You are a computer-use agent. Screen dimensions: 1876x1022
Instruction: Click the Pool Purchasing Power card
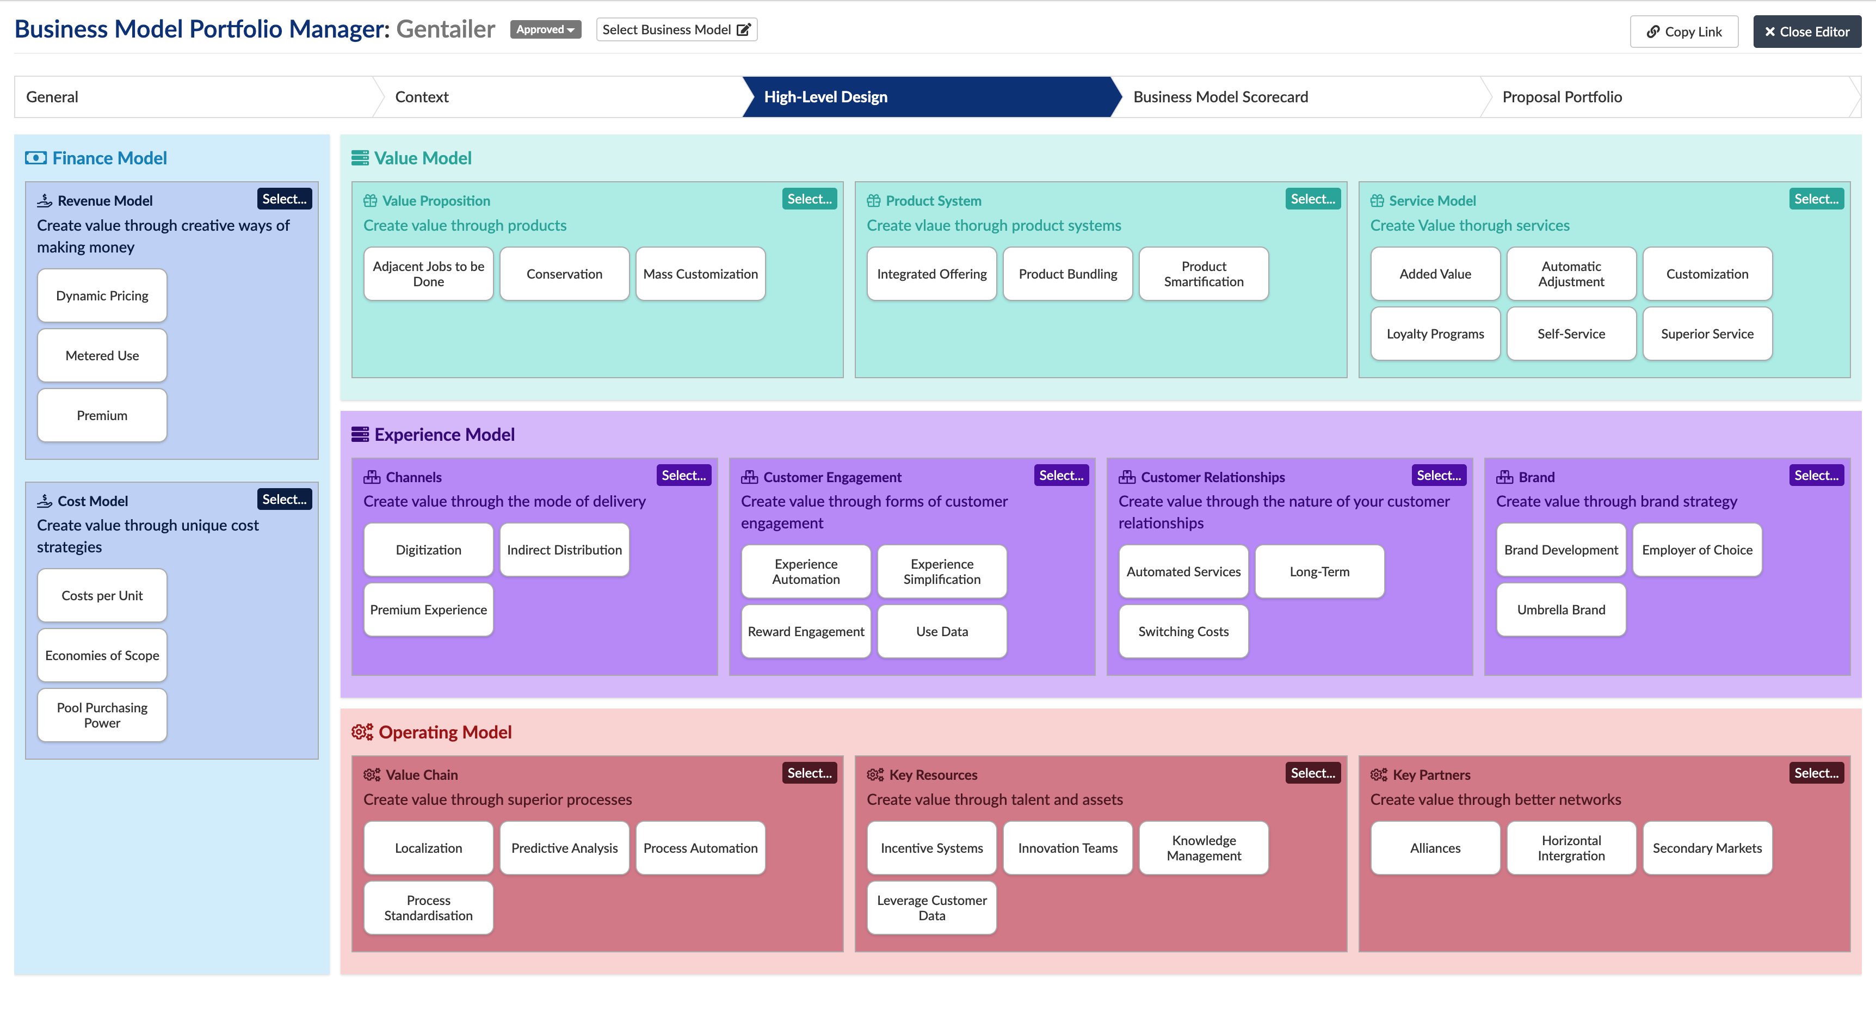click(x=102, y=715)
